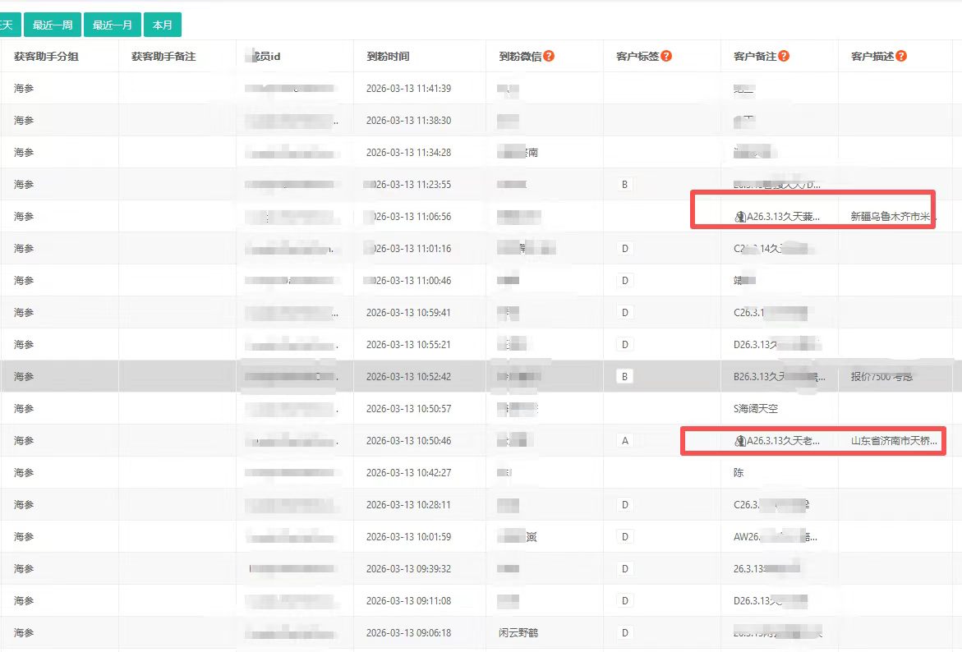Viewport: 962px width, 652px height.
Task: Click the 到粉时间 column header
Action: (388, 57)
